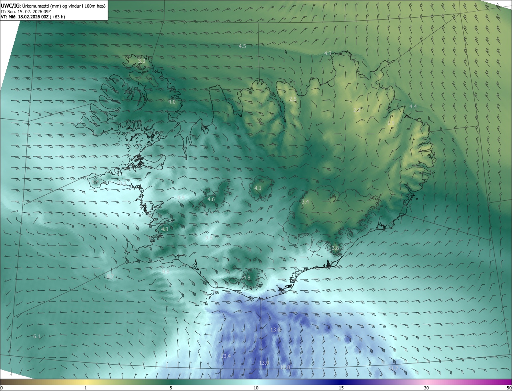Click the 13.6 value label over the sea
The width and height of the screenshot is (512, 391).
tap(276, 330)
